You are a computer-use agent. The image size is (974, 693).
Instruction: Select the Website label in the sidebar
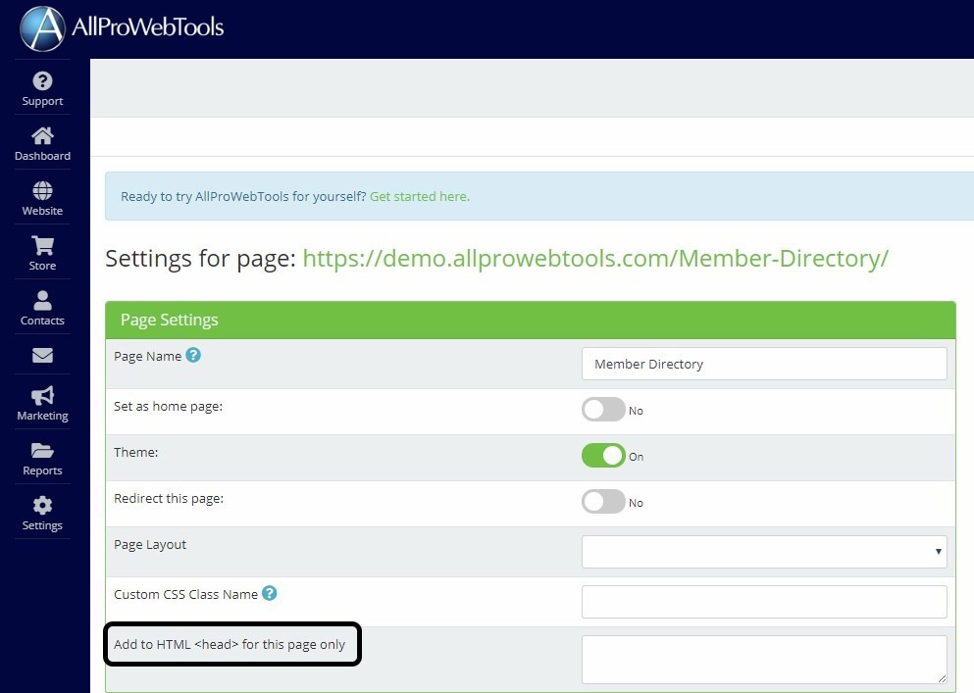point(42,211)
